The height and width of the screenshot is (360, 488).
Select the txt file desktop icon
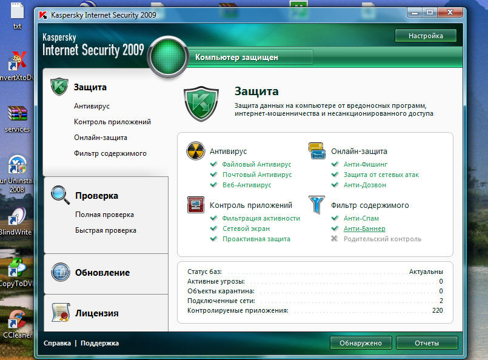click(x=17, y=16)
